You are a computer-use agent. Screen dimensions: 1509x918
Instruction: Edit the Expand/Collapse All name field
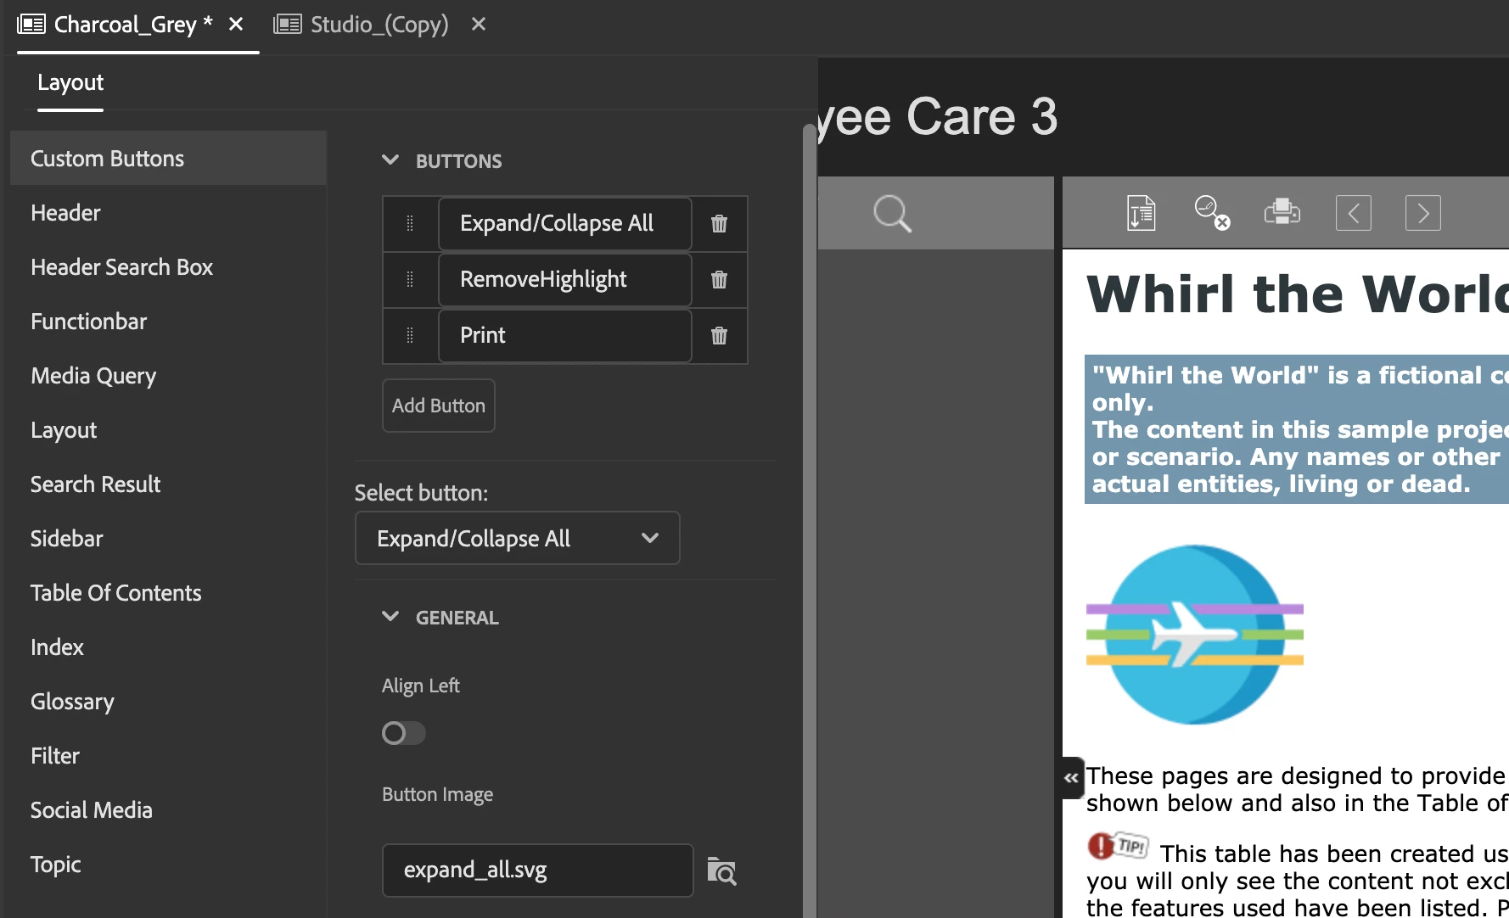coord(565,224)
